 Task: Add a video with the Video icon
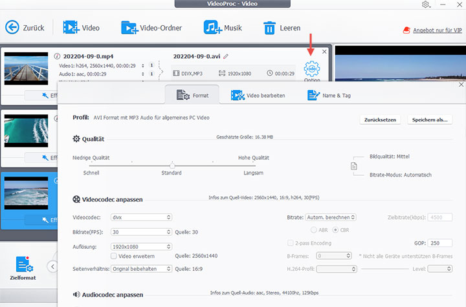click(x=71, y=28)
